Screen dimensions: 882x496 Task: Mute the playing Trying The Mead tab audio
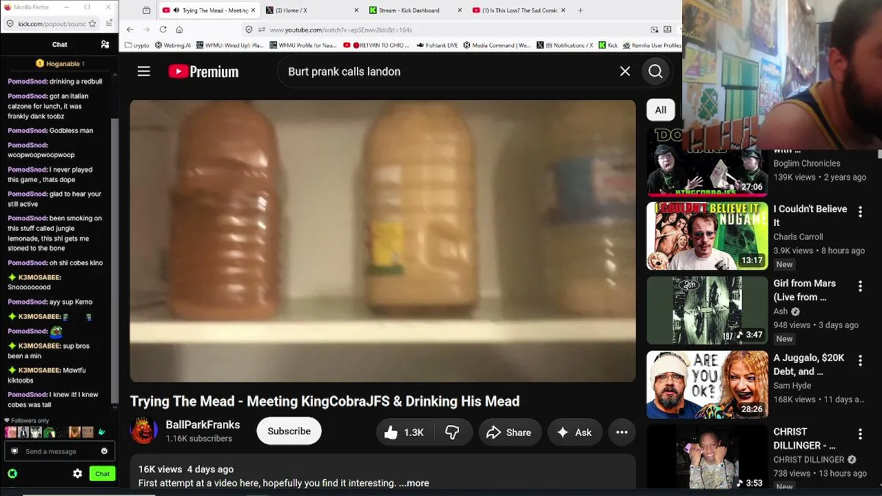176,10
